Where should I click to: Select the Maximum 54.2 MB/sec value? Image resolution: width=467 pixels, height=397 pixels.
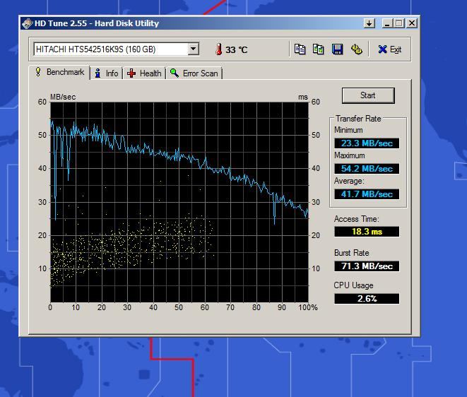click(367, 169)
